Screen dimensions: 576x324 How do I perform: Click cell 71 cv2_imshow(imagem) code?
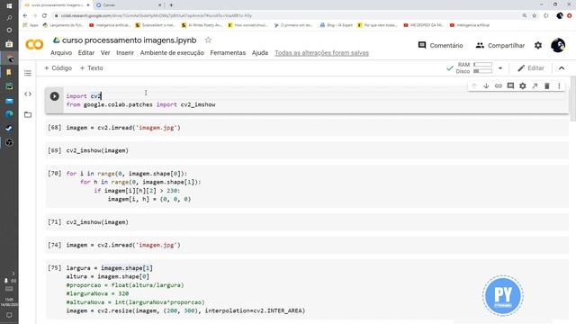pos(97,222)
